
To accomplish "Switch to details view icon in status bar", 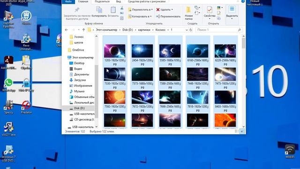I will 237,131.
